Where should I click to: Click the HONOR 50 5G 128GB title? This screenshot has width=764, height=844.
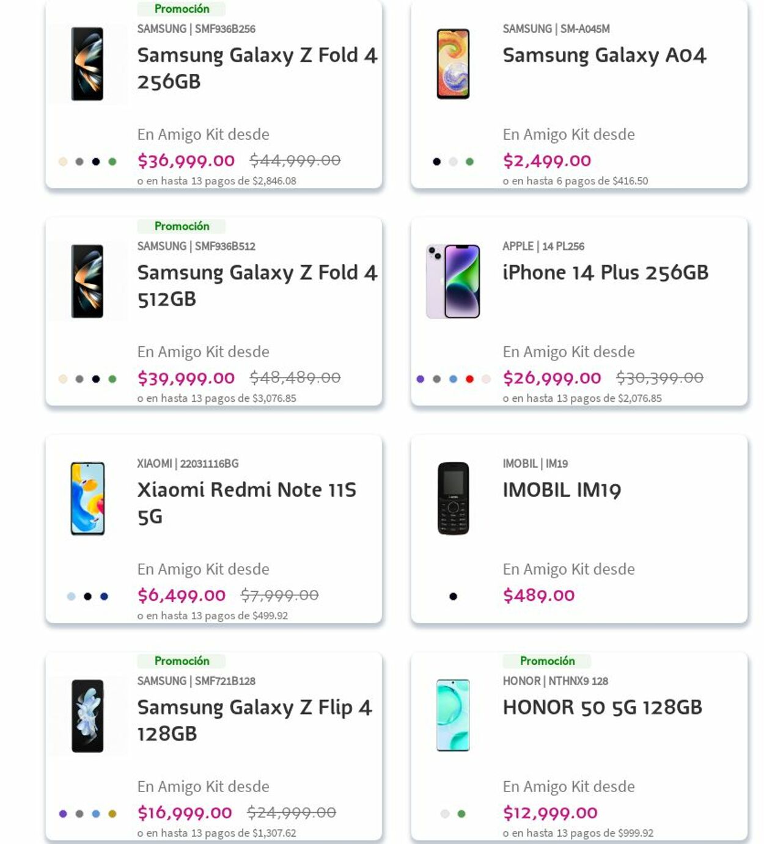(x=602, y=707)
